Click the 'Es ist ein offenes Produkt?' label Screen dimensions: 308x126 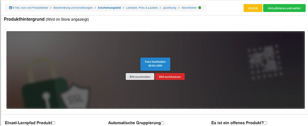click(x=238, y=123)
